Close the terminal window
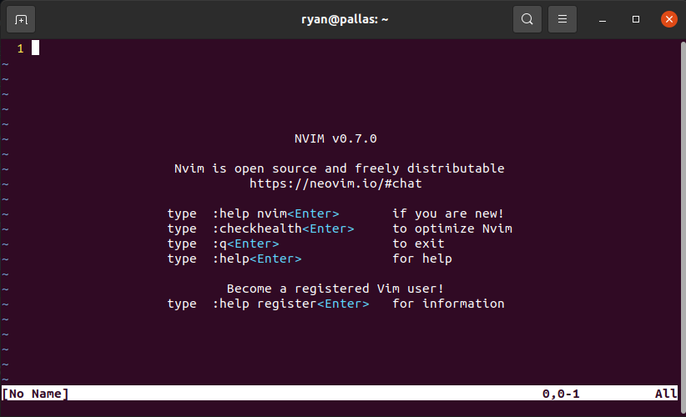The image size is (686, 417). tap(668, 18)
